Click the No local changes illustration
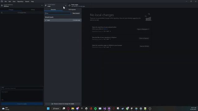This screenshot has height=111, width=198. [x=148, y=17]
